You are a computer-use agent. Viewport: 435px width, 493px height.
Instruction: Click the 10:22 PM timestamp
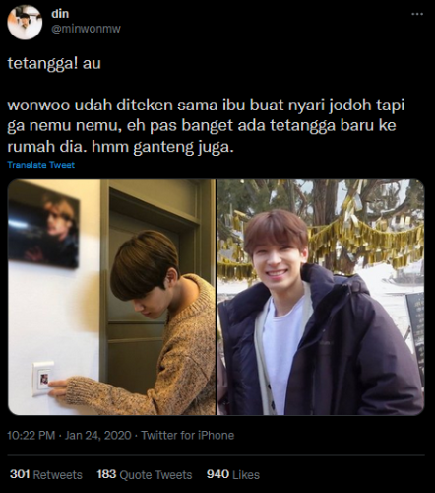click(31, 436)
